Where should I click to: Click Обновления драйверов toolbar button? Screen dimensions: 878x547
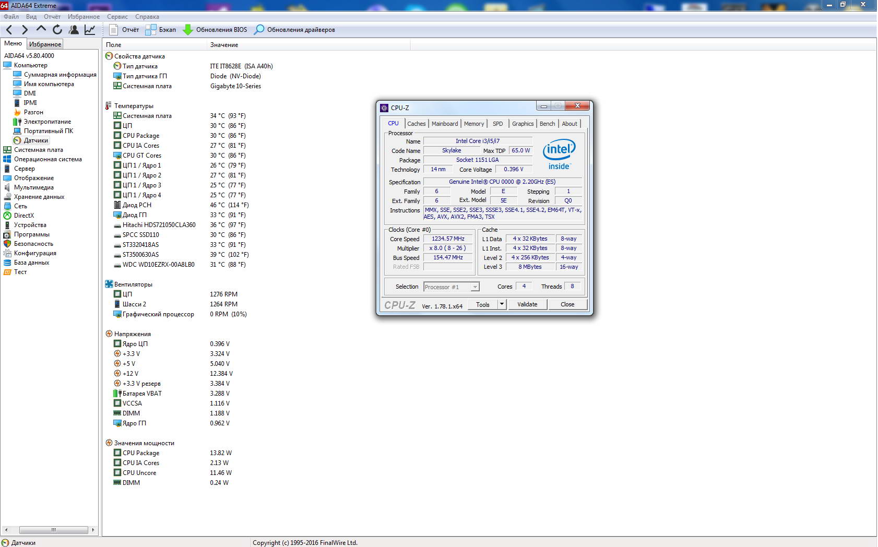(294, 30)
